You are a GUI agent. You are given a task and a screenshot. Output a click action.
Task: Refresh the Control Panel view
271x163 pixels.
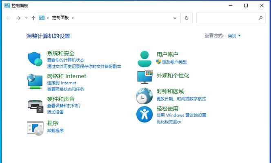187,18
